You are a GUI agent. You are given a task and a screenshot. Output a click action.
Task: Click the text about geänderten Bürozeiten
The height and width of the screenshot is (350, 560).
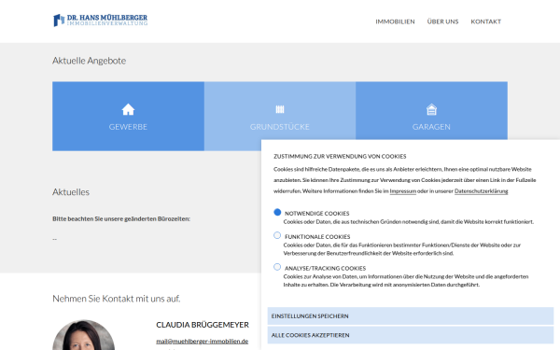coord(121,219)
